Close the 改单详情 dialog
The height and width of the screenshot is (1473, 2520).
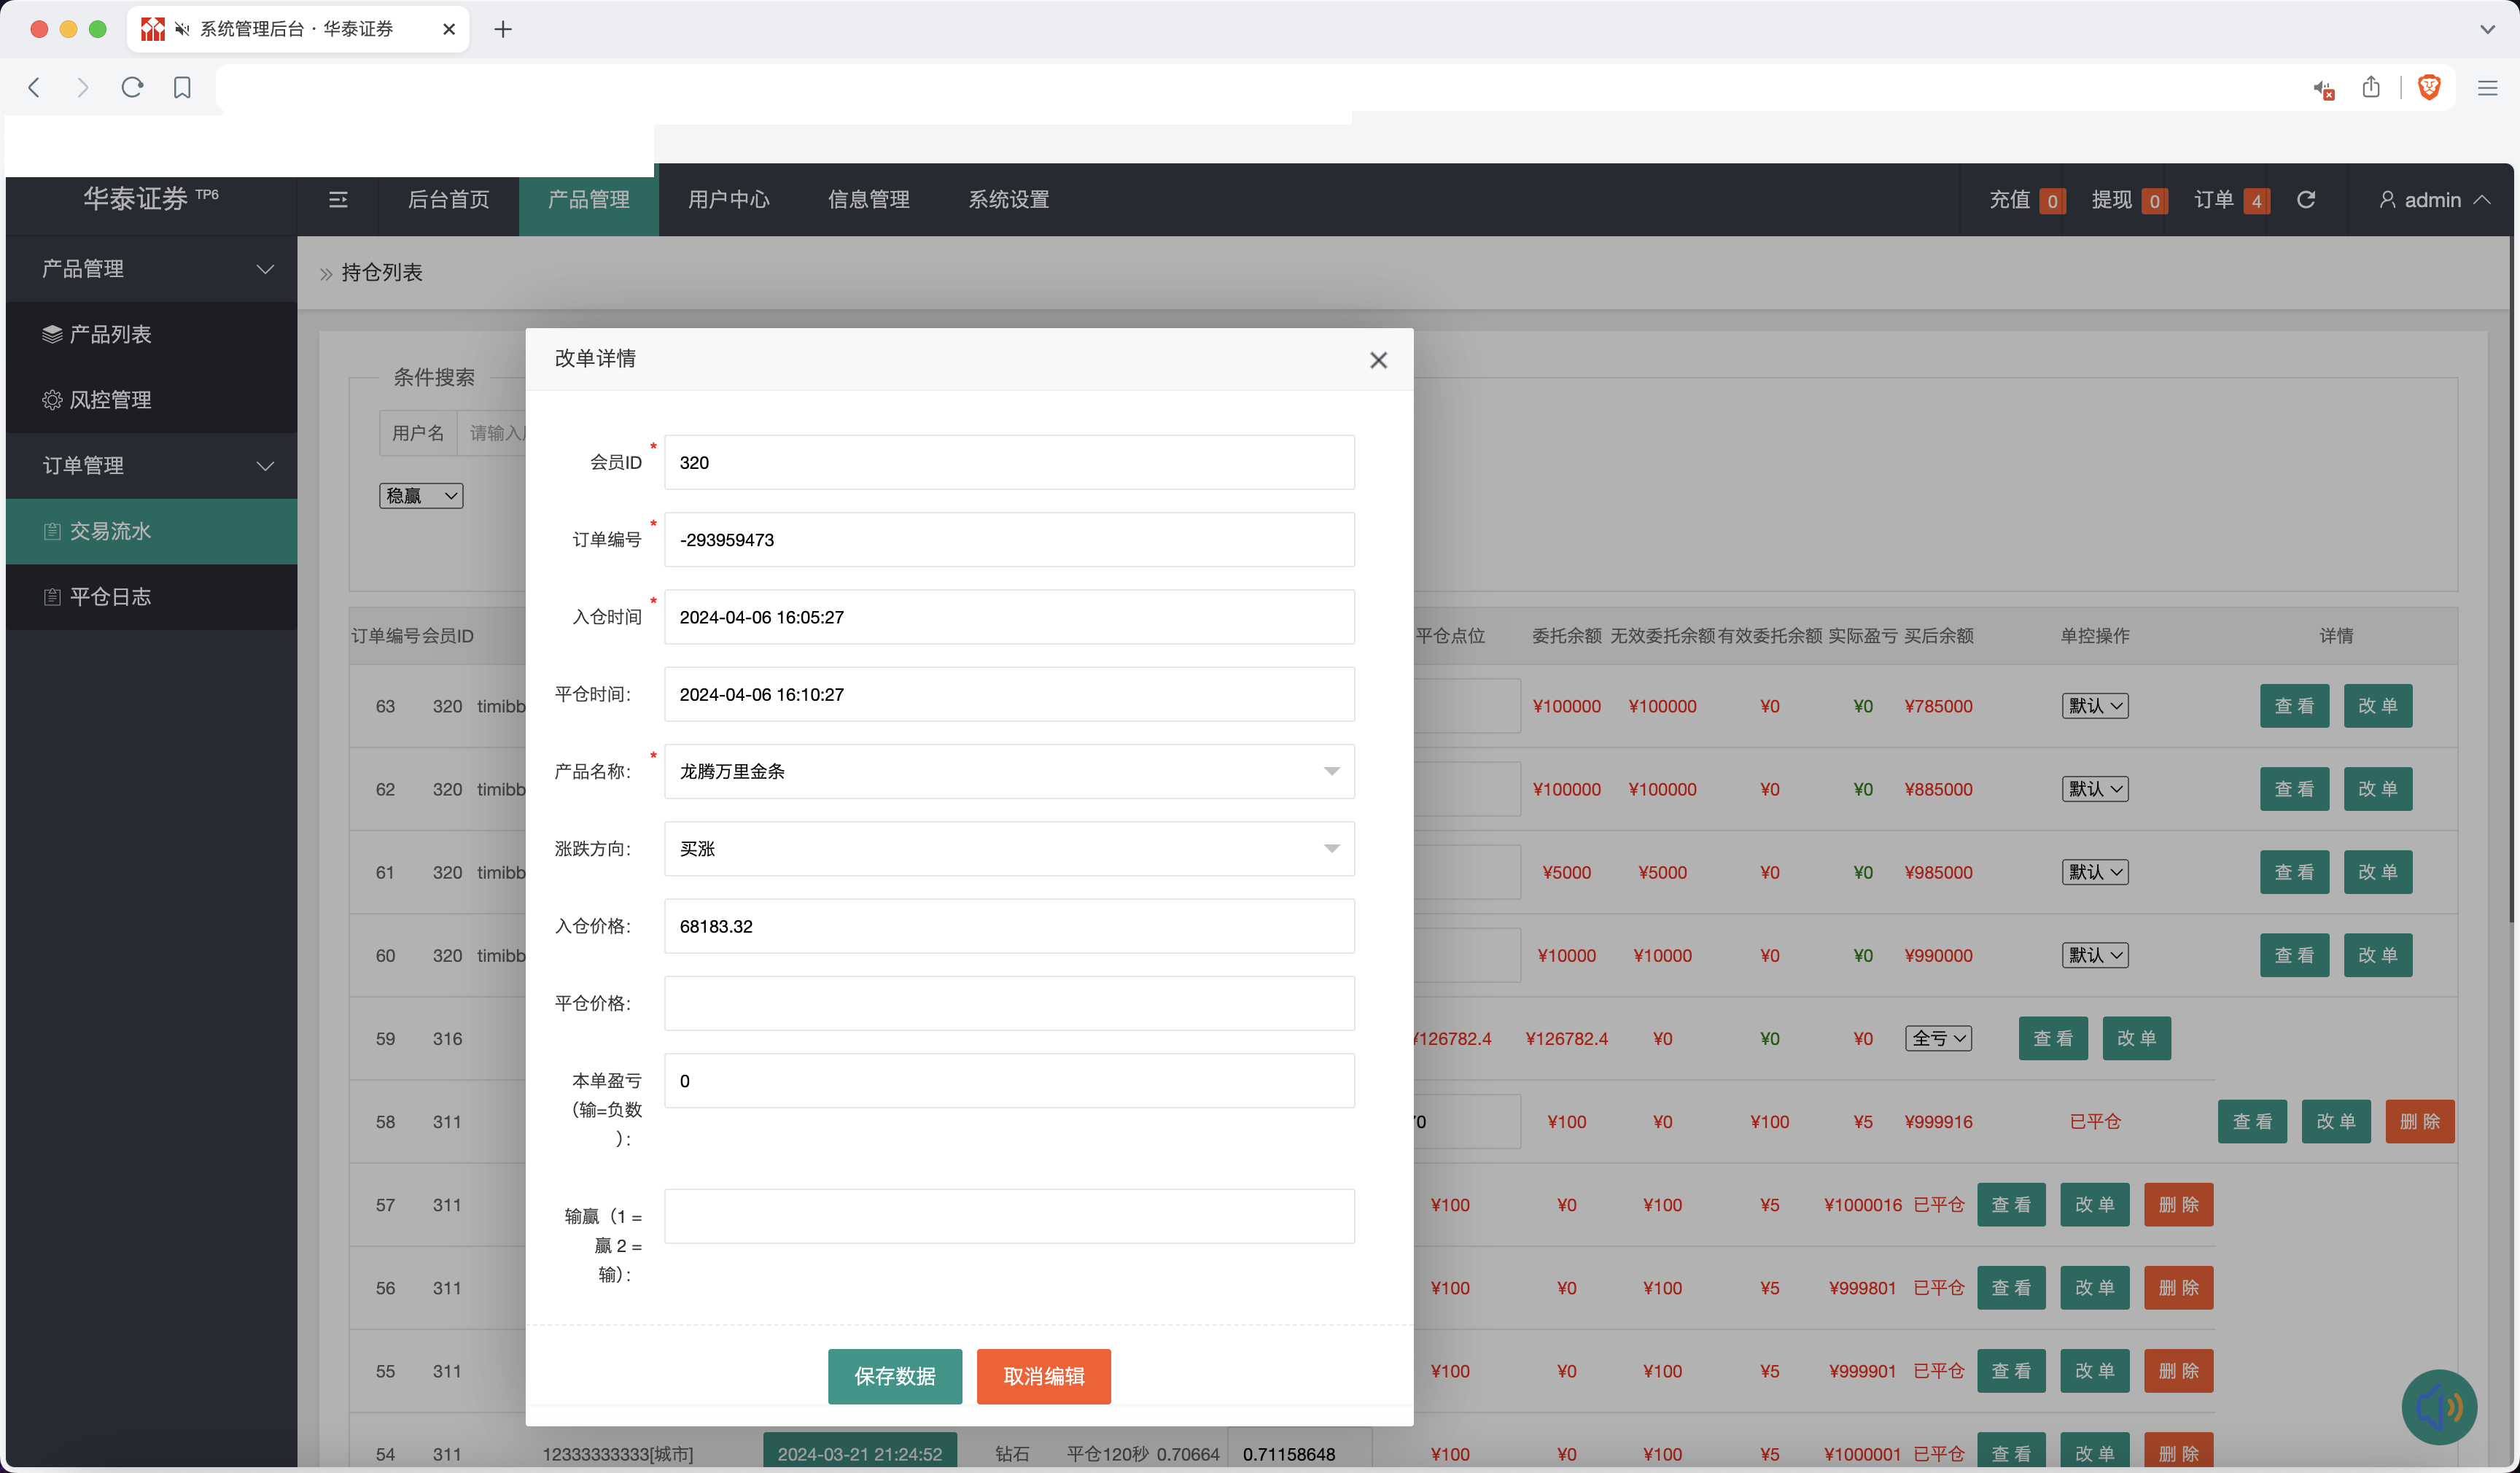point(1378,360)
